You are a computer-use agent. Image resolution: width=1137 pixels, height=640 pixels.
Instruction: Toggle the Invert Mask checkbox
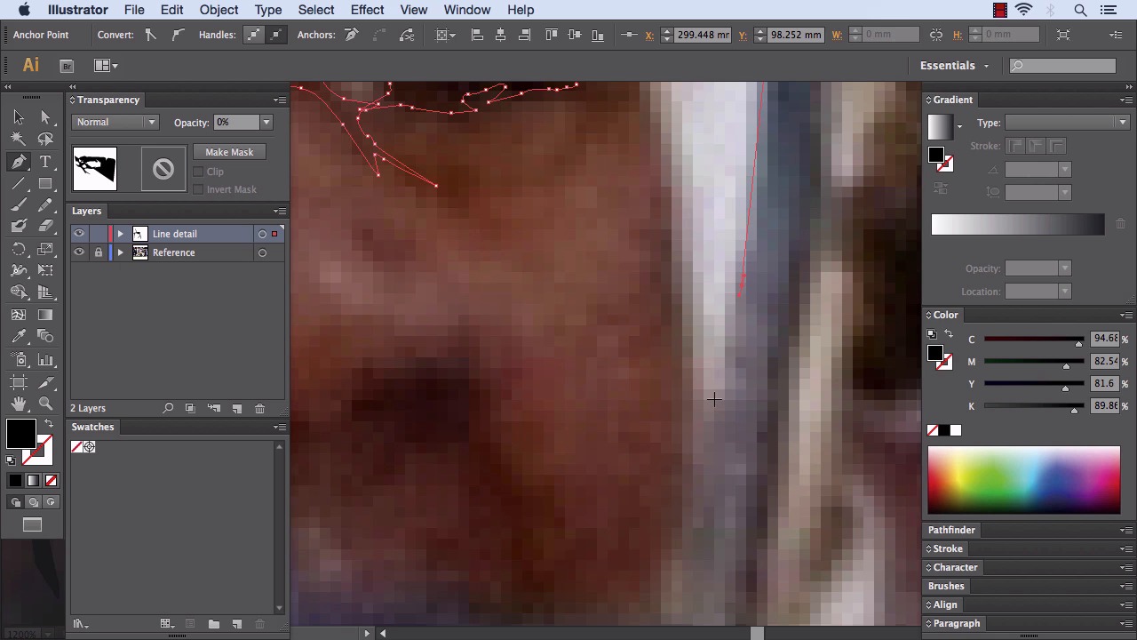(198, 189)
